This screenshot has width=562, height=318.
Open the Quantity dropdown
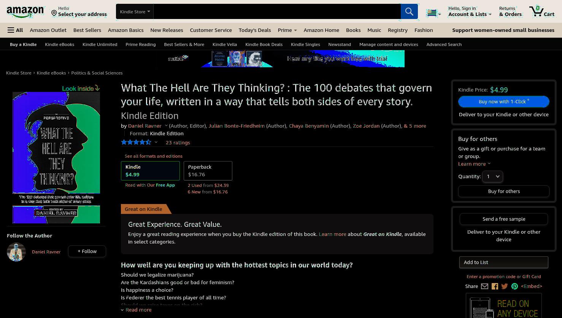coord(492,176)
